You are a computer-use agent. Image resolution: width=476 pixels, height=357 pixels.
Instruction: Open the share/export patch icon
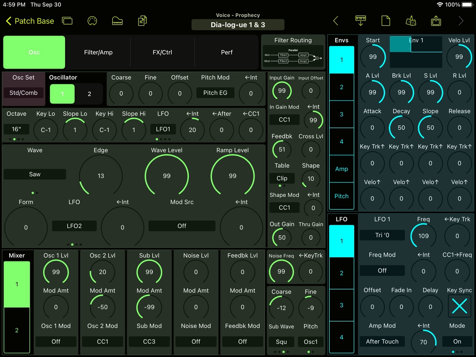[436, 21]
